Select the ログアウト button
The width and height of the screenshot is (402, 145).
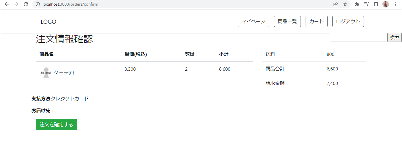pyautogui.click(x=348, y=21)
